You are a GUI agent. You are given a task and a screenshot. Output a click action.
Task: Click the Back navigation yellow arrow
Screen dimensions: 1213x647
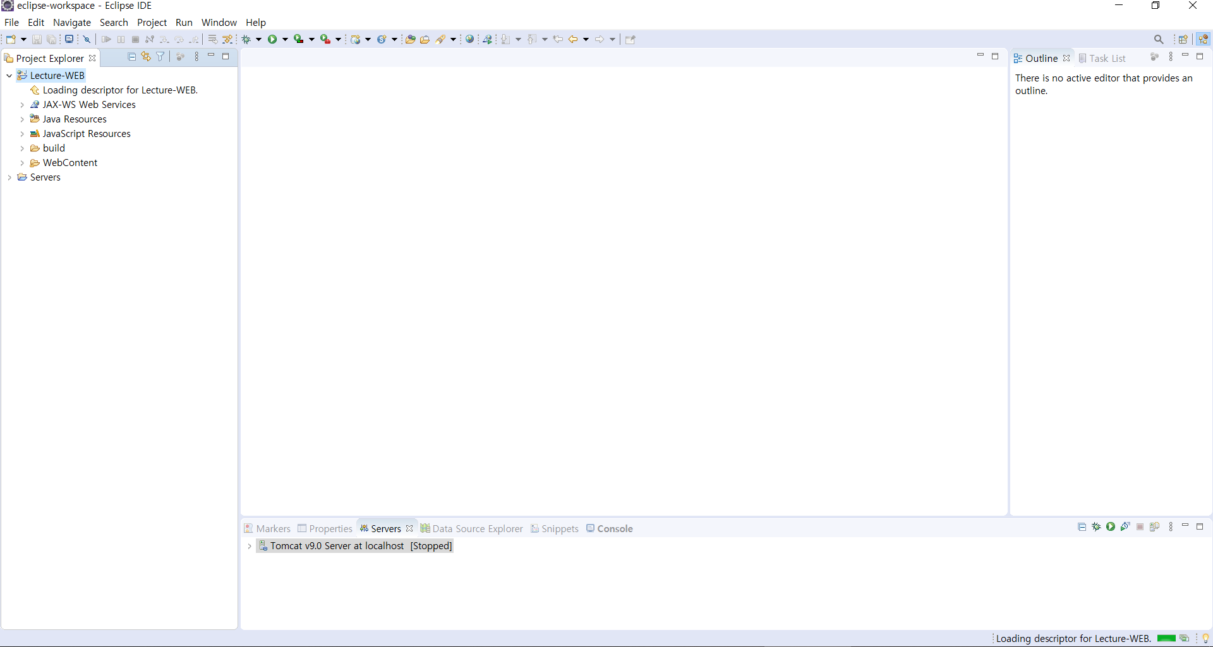(573, 39)
